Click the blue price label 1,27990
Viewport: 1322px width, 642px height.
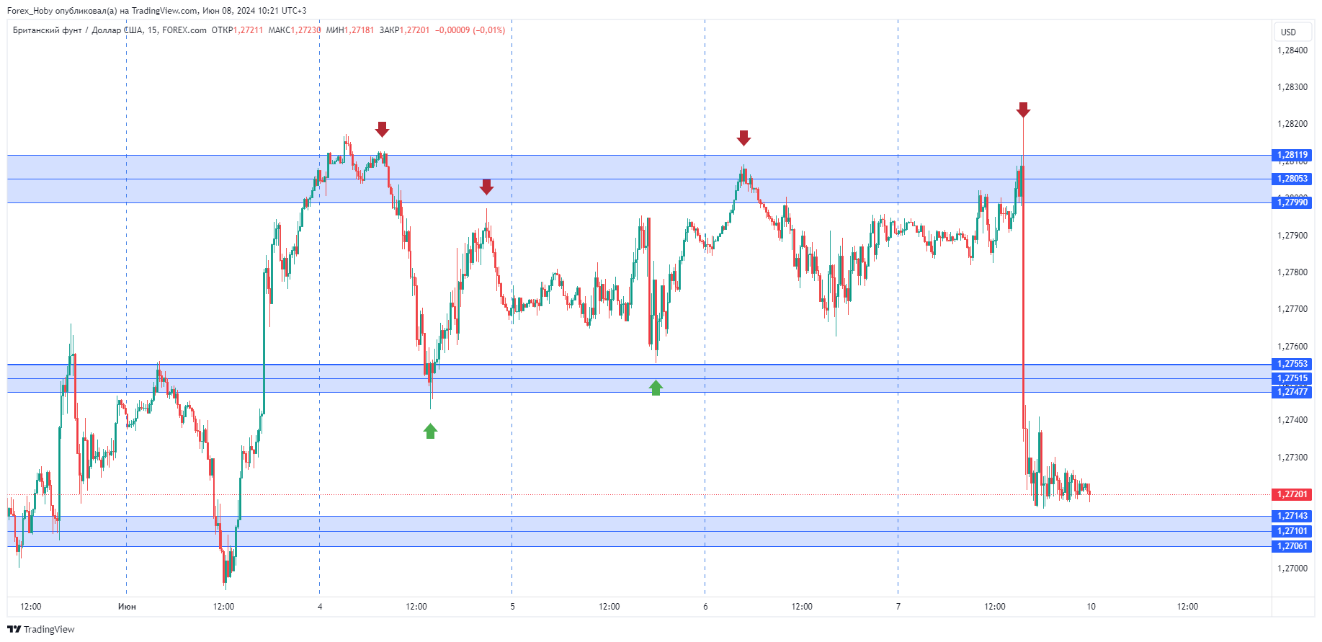tap(1292, 202)
